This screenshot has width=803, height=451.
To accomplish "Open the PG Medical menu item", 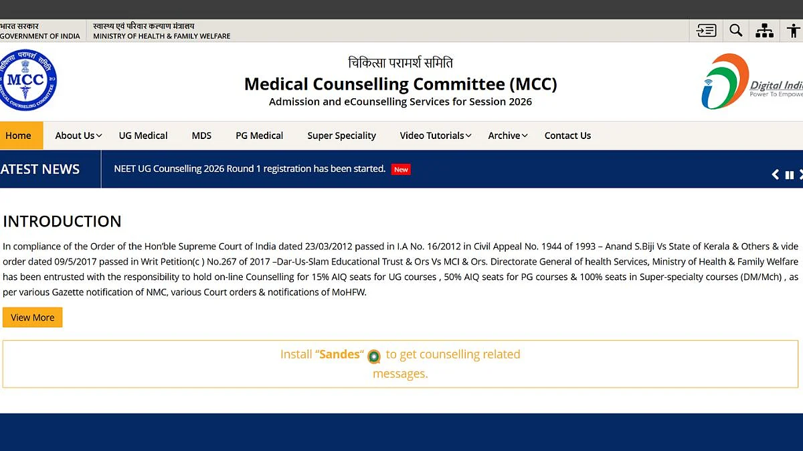I will 260,136.
